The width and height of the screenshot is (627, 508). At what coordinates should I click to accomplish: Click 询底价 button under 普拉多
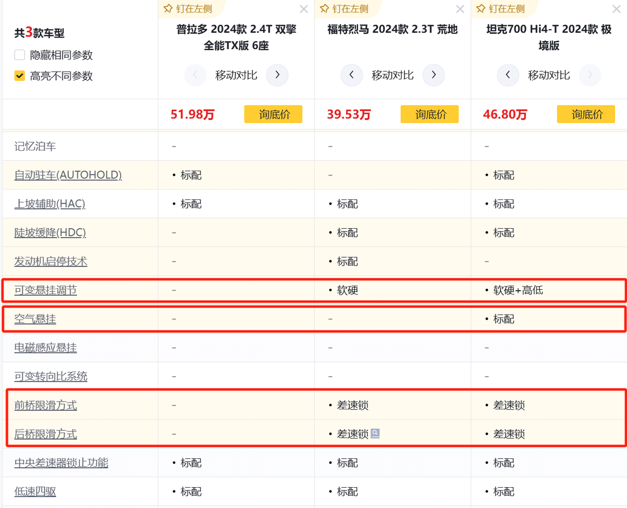pos(273,114)
